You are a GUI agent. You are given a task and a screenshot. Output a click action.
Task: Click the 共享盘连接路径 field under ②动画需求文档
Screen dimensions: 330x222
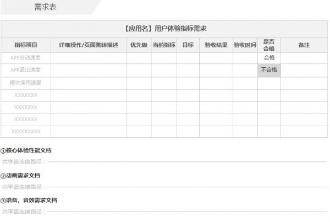point(165,187)
